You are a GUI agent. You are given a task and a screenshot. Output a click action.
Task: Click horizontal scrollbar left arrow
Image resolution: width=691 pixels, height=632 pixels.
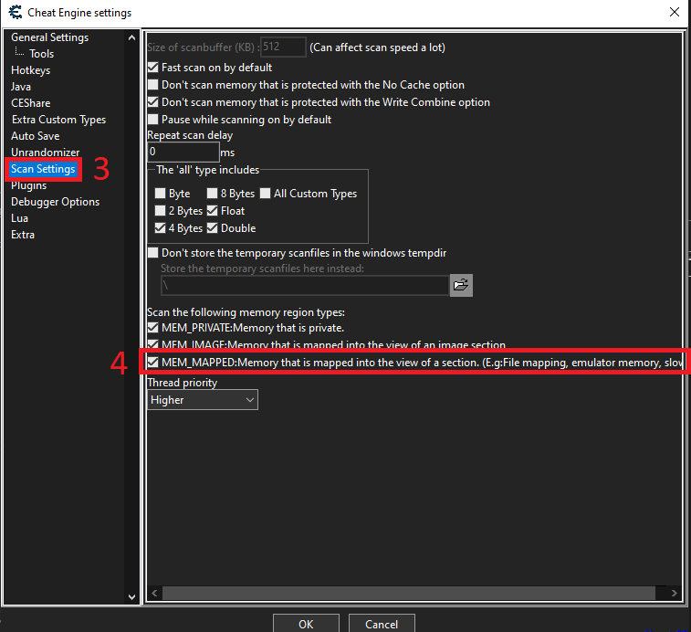154,594
